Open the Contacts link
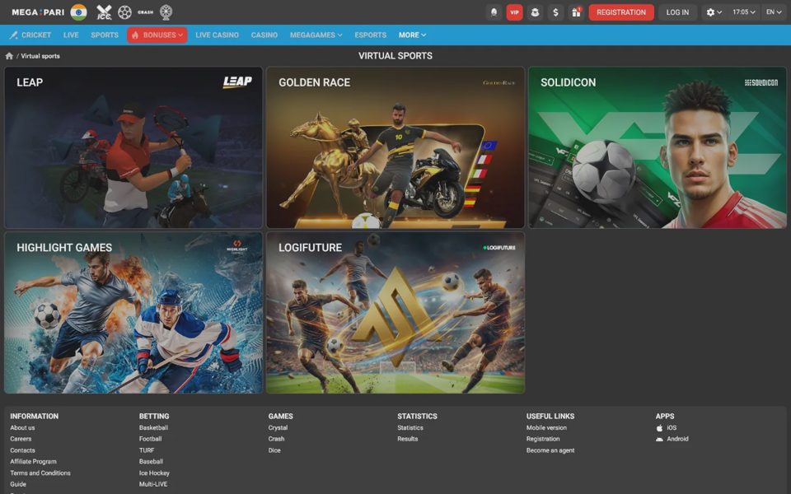The height and width of the screenshot is (494, 791). point(23,450)
